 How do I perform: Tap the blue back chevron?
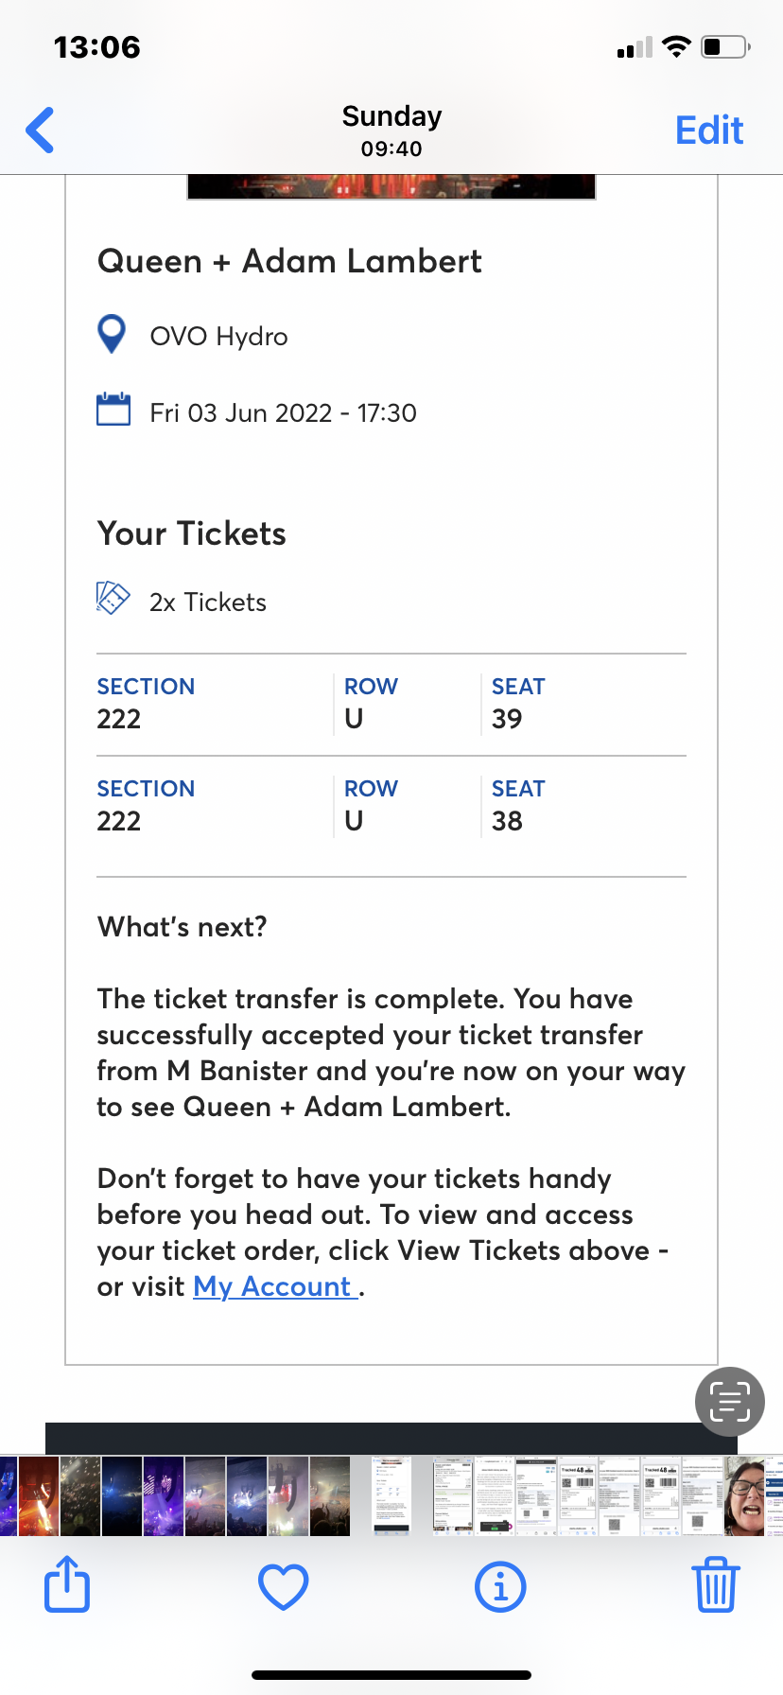[x=41, y=131]
